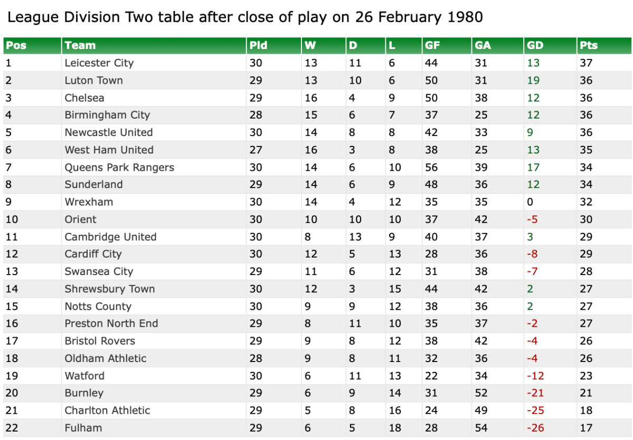Click the Pld column header
Image resolution: width=633 pixels, height=440 pixels.
click(x=259, y=45)
